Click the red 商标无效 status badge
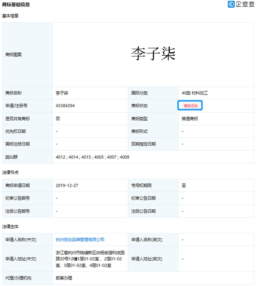The width and height of the screenshot is (257, 286). coord(190,106)
